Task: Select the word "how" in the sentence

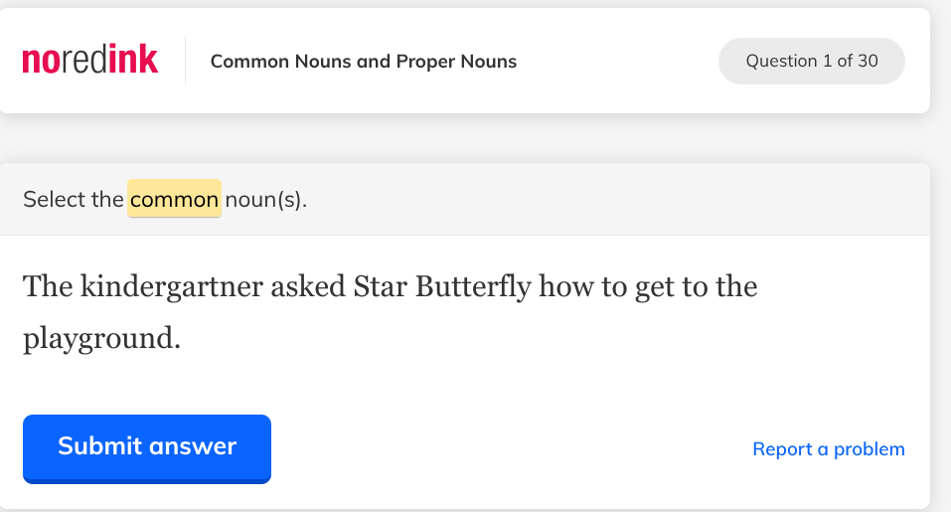Action: pyautogui.click(x=567, y=287)
